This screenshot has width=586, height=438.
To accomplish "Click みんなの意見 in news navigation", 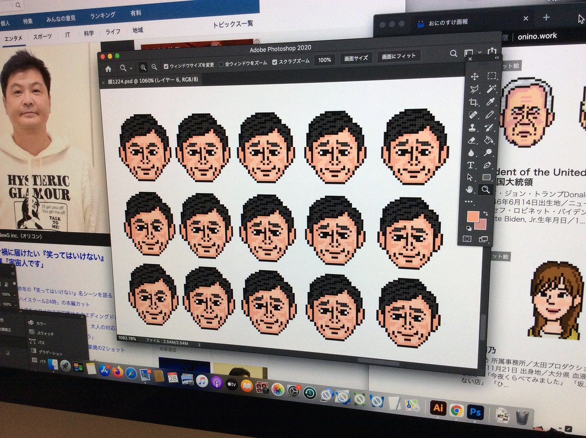I will click(x=61, y=19).
